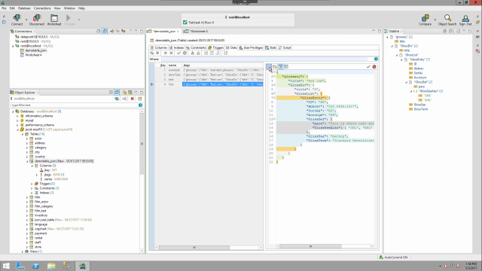Image resolution: width=482 pixels, height=271 pixels.
Task: Expand the performance_schema database
Action: 17,125
